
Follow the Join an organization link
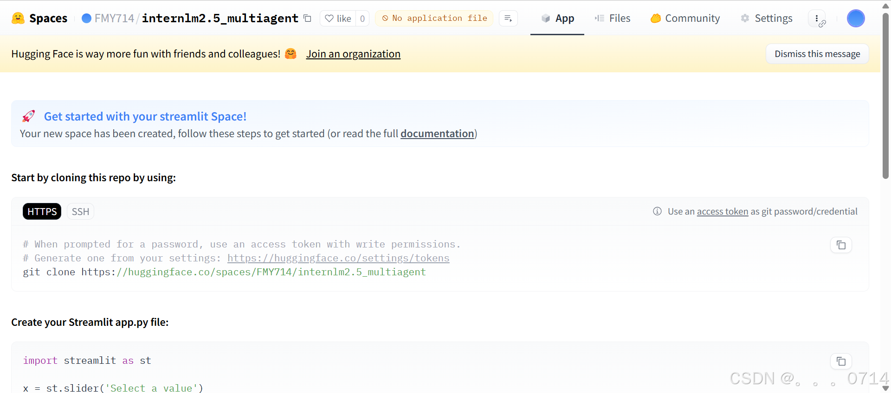(x=353, y=54)
